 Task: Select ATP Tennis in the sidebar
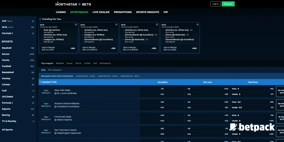click(18, 21)
